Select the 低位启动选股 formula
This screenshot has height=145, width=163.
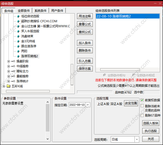tap(30, 16)
